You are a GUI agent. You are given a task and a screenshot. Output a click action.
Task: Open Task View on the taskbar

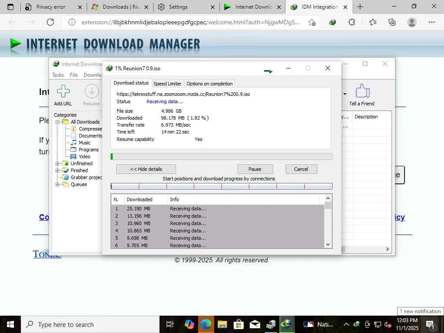pos(170,324)
